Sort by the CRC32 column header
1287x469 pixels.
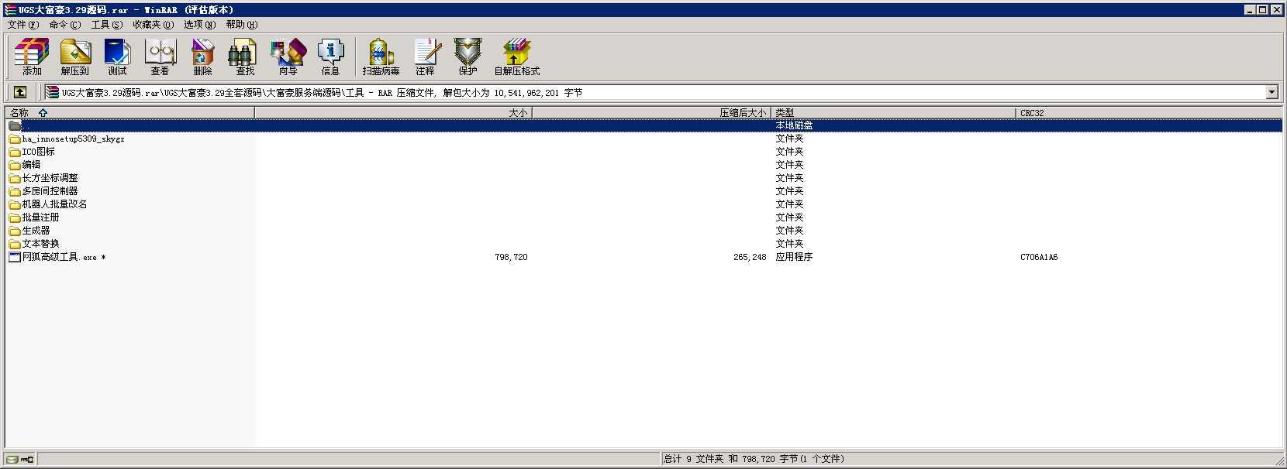click(x=1149, y=112)
